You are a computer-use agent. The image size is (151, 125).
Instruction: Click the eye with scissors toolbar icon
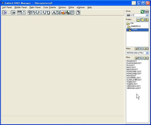coord(34,12)
